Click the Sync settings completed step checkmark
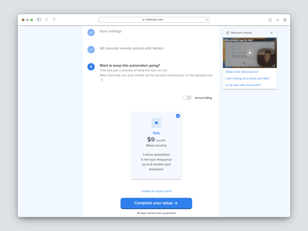308x231 pixels. pos(91,32)
